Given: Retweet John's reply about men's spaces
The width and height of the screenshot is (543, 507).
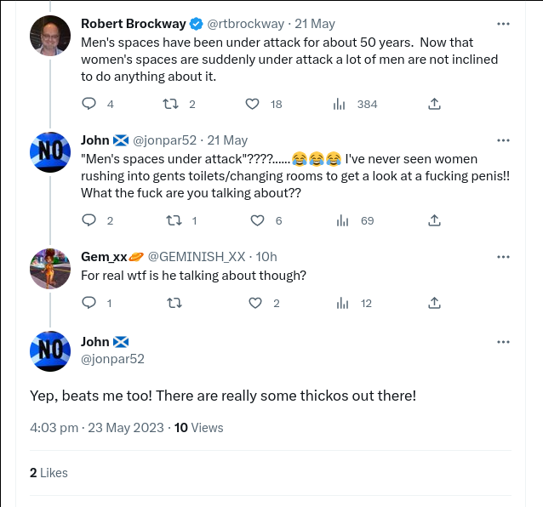Looking at the screenshot, I should 174,220.
